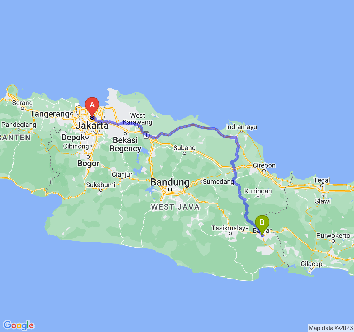Click the Cibinong label
The width and height of the screenshot is (354, 332).
(76, 146)
